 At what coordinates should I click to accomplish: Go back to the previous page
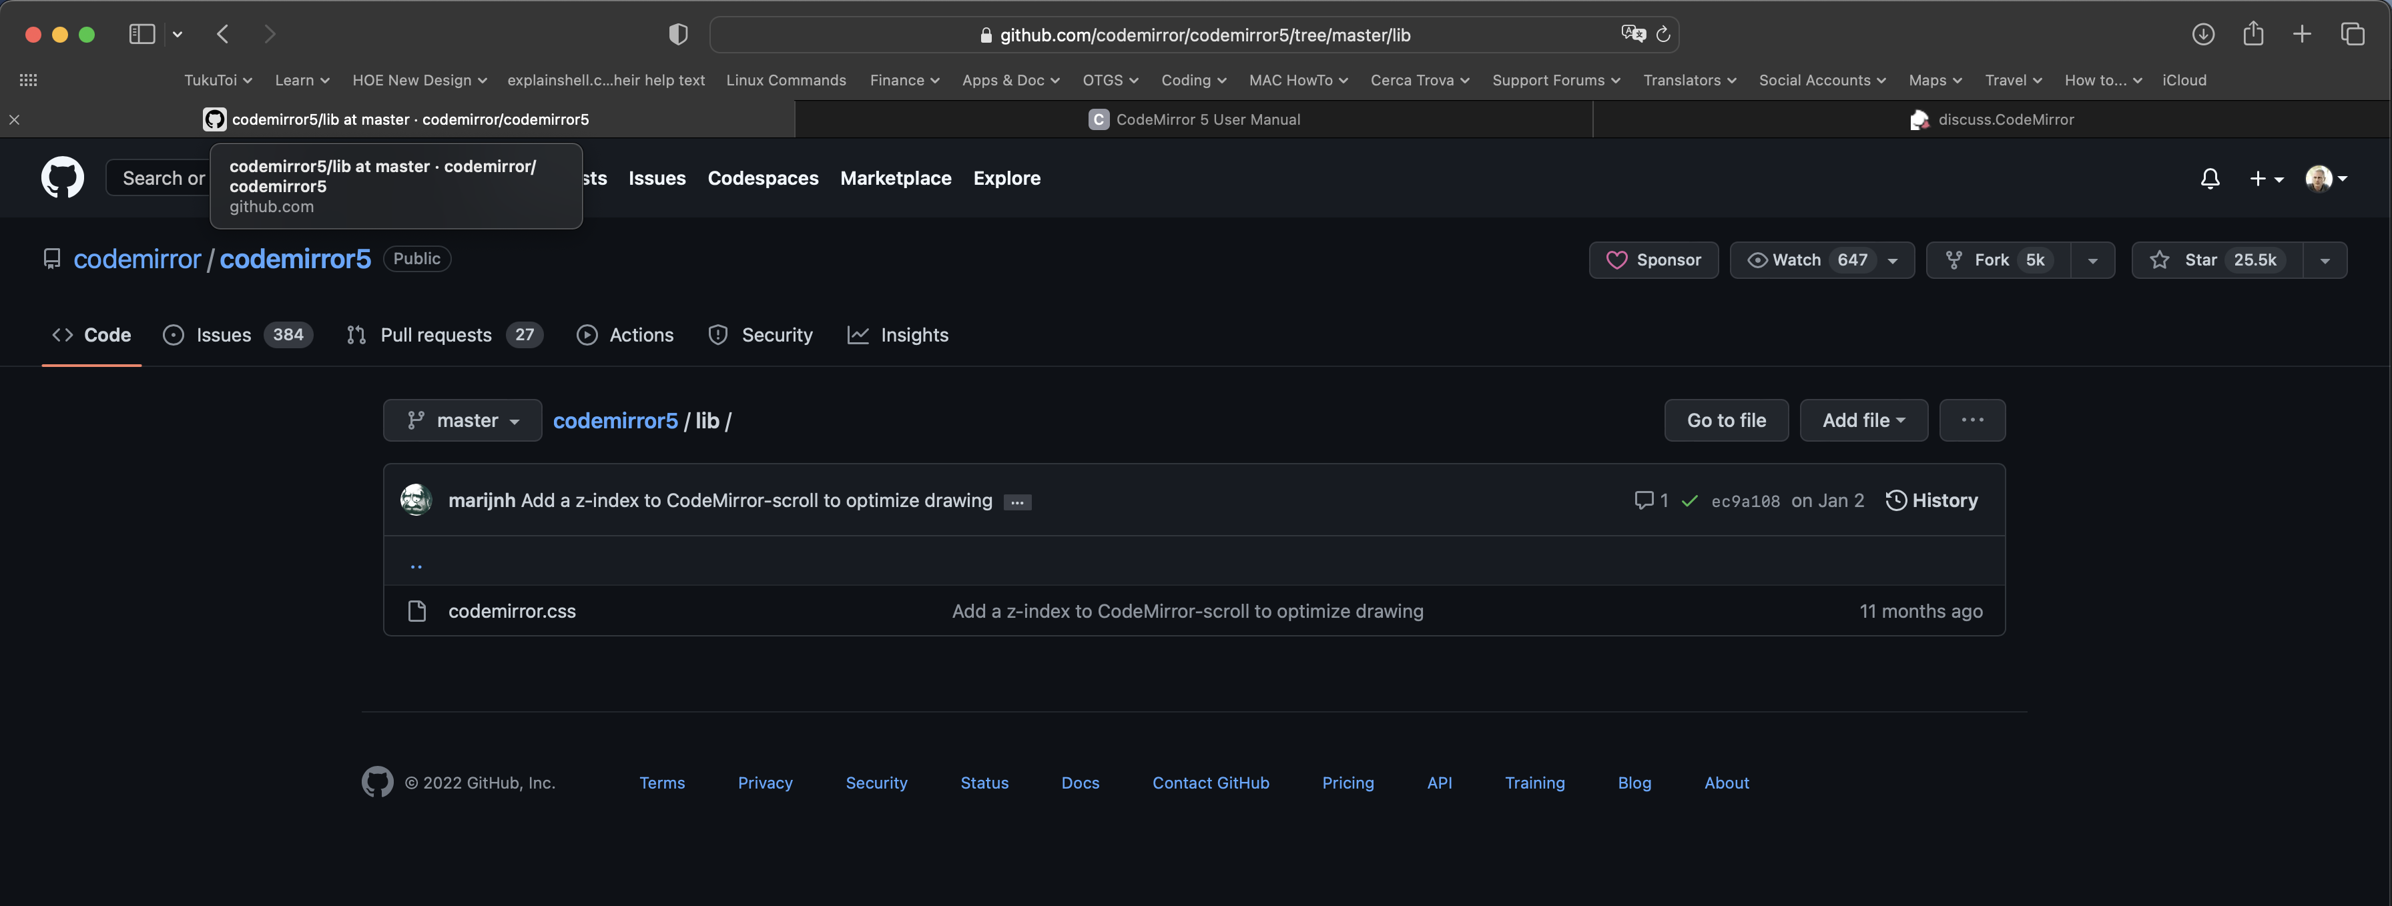coord(223,34)
